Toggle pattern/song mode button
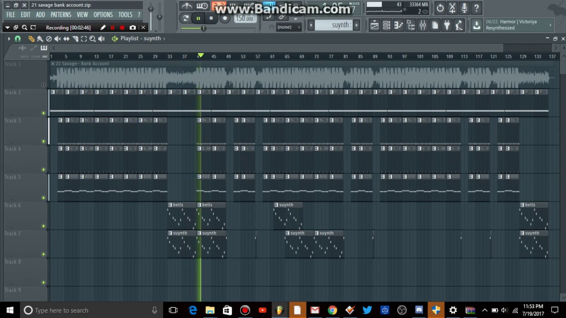Viewport: 566px width, 318px height. [186, 18]
